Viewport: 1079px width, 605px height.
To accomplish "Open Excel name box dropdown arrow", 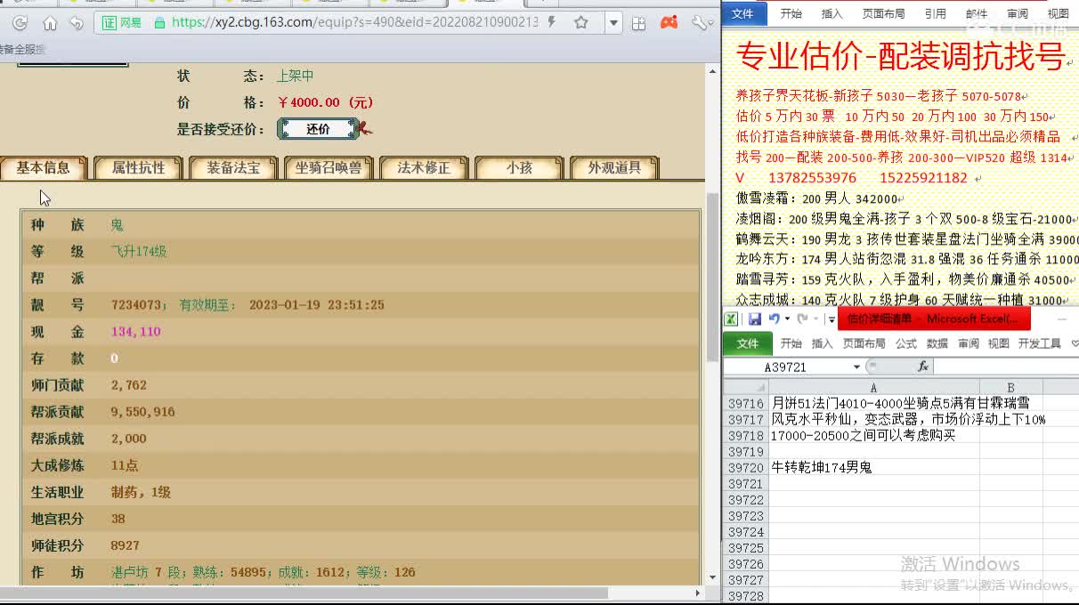I will 856,367.
